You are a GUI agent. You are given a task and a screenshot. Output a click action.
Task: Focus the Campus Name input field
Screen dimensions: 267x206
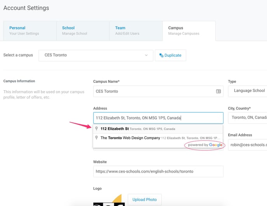click(x=158, y=91)
